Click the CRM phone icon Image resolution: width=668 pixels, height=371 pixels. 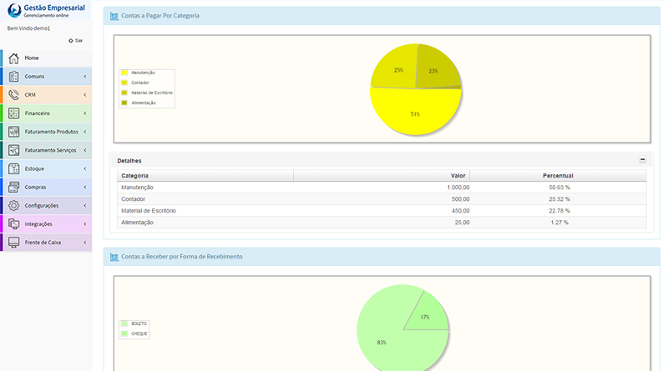[13, 95]
